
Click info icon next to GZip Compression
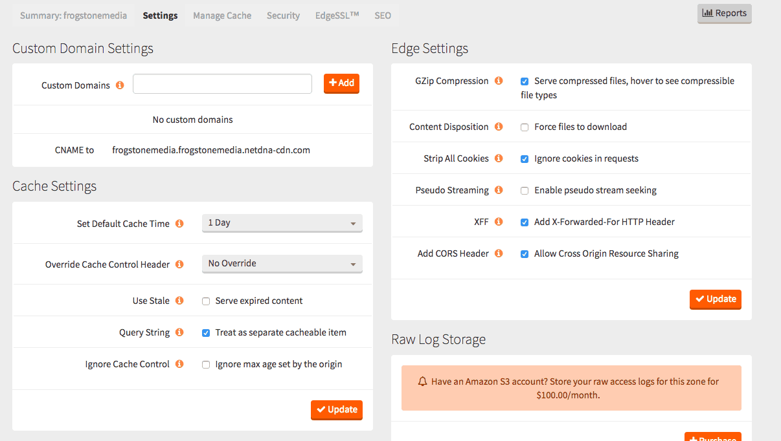pyautogui.click(x=499, y=81)
